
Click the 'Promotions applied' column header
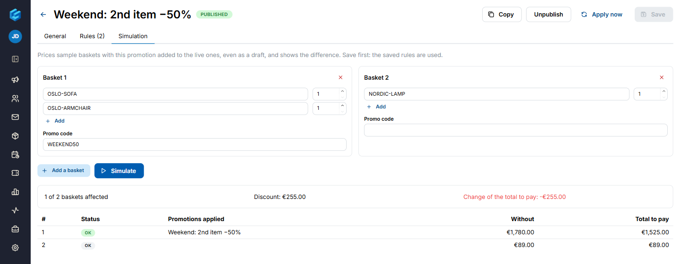196,219
